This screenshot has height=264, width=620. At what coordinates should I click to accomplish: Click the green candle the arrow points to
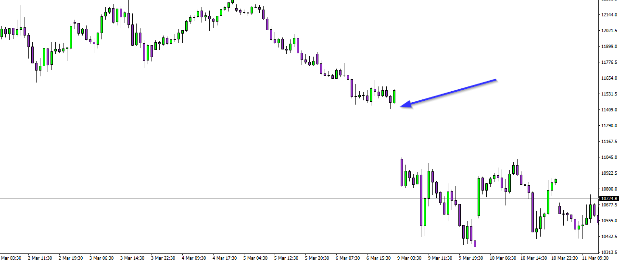[394, 96]
